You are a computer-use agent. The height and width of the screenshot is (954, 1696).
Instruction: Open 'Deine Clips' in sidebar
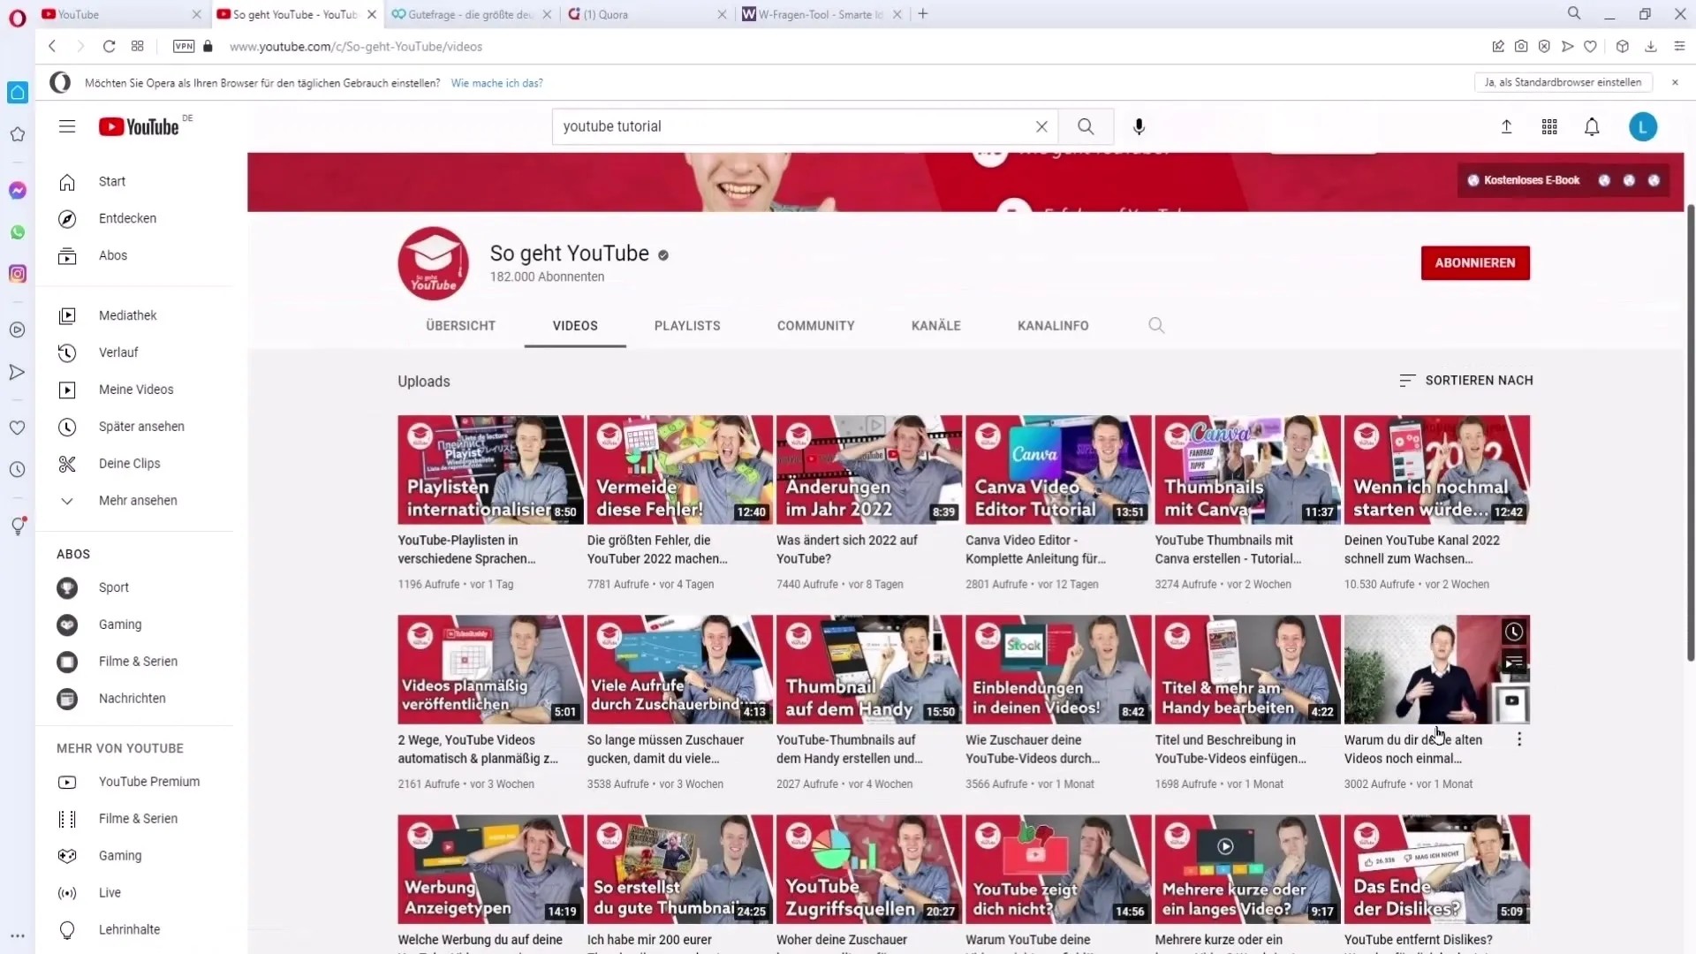pyautogui.click(x=134, y=464)
